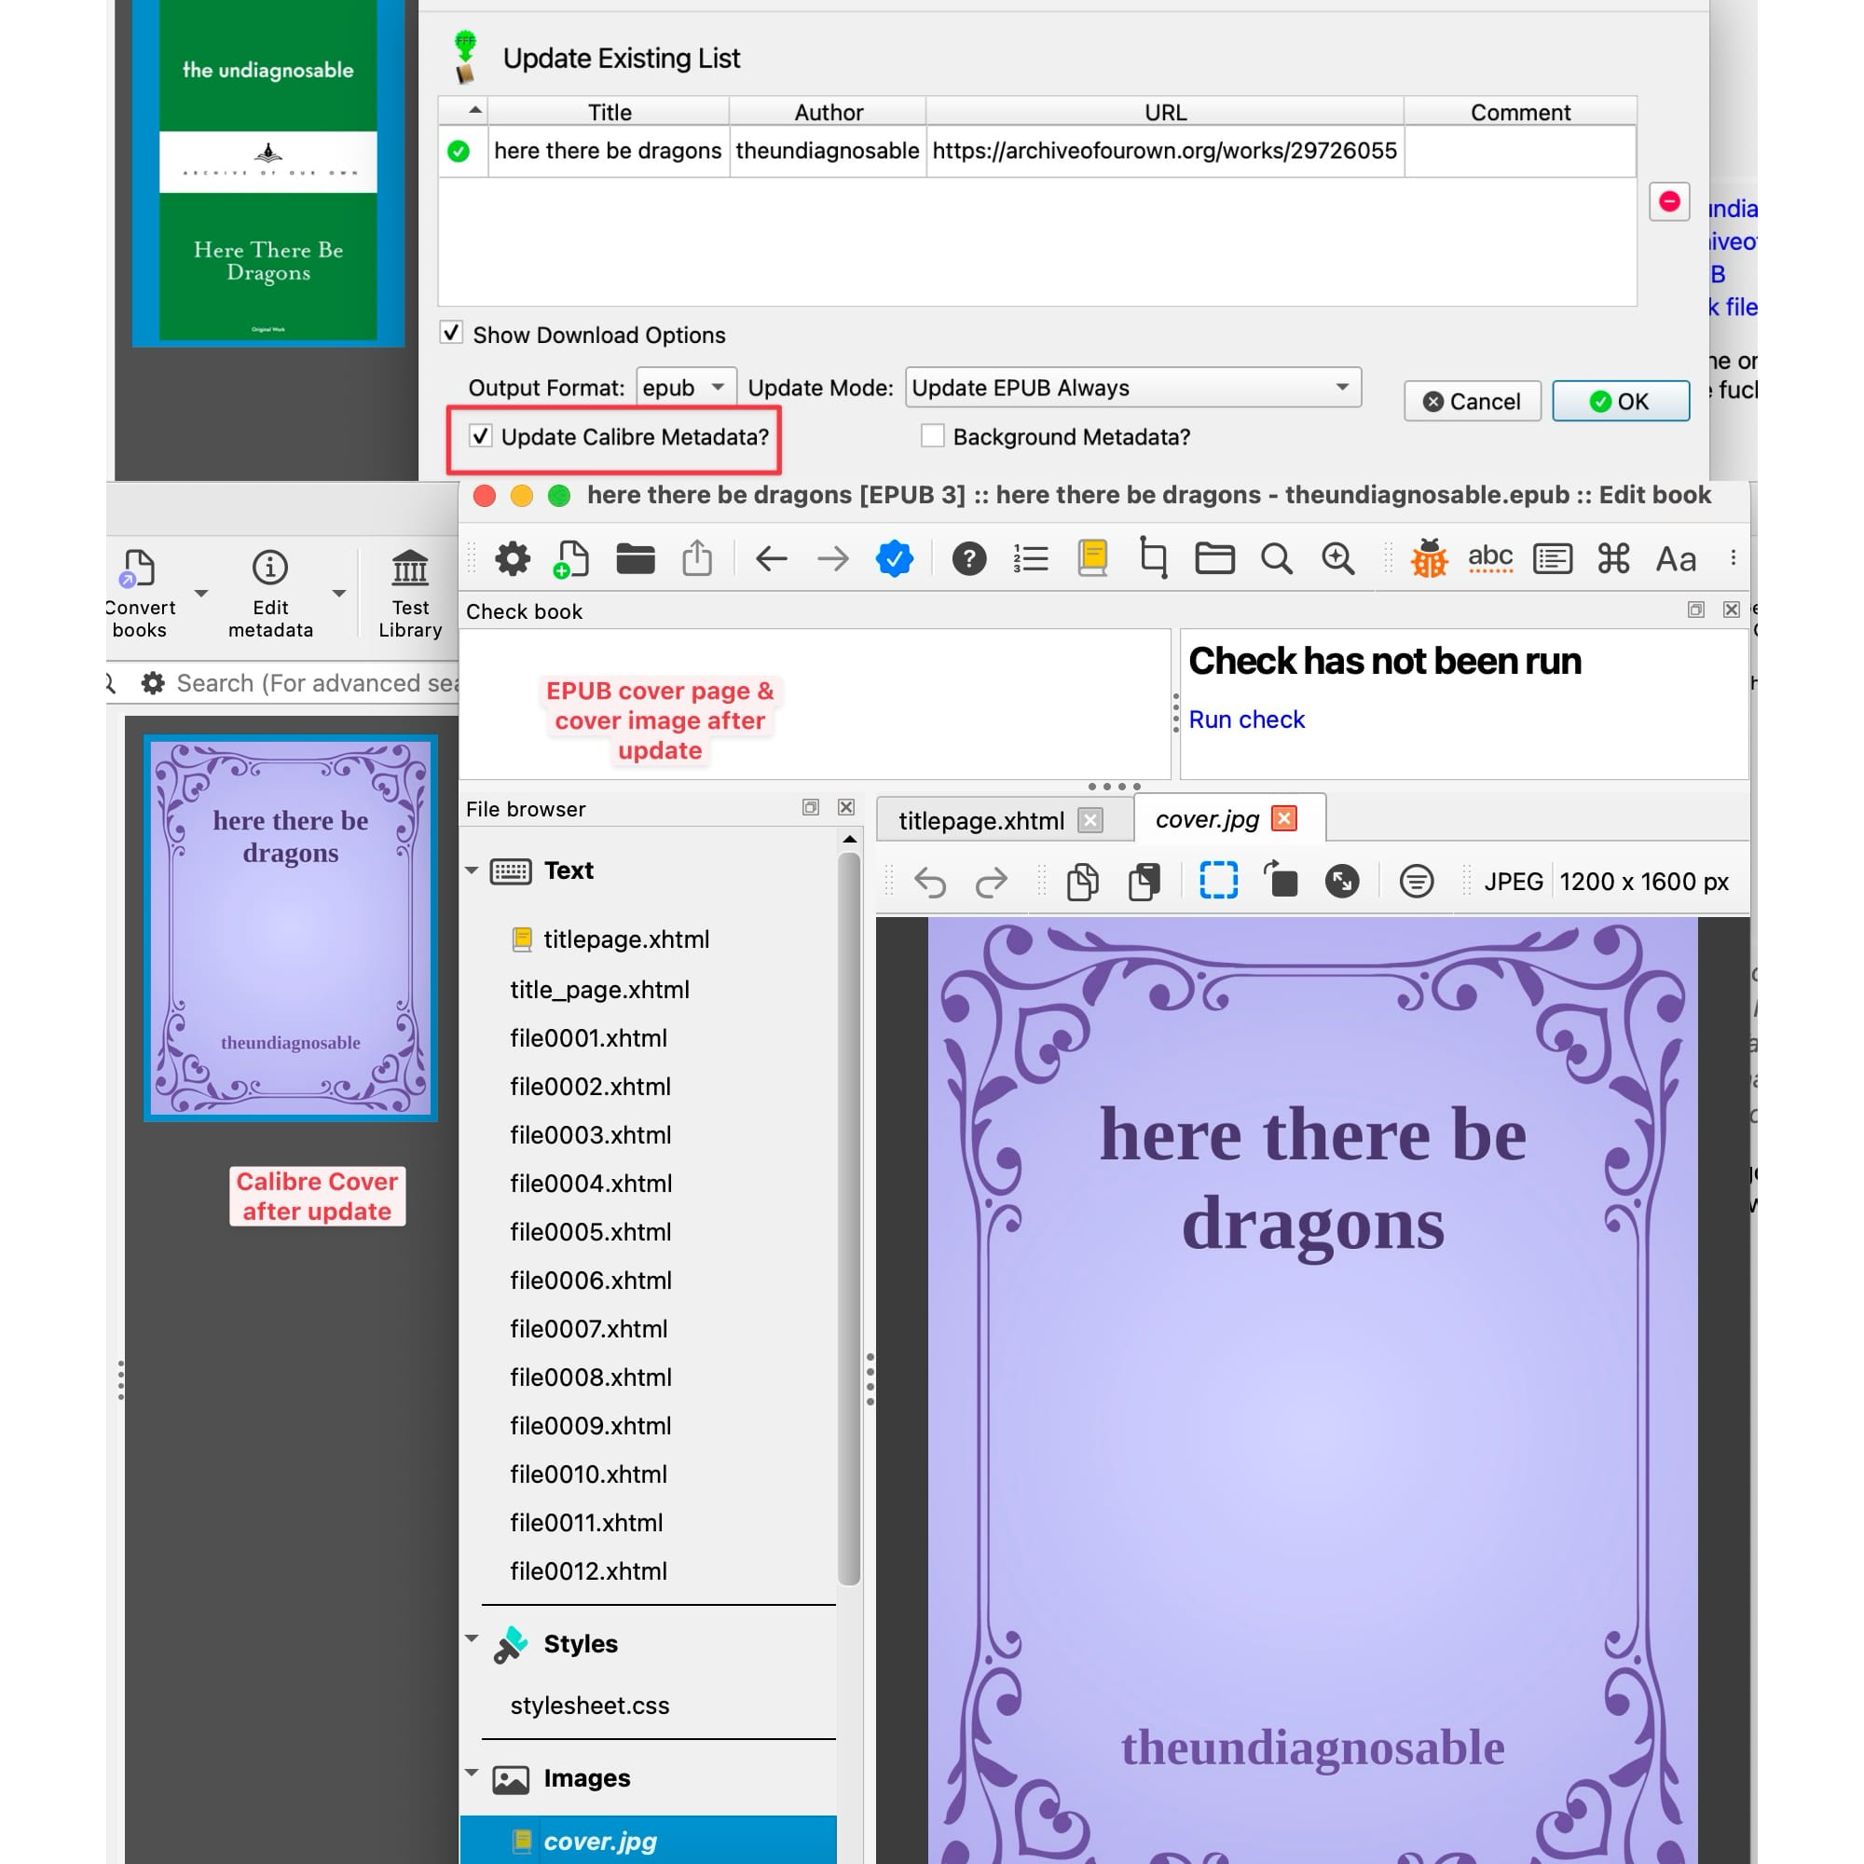Click the dashed selection rectangle tool

coord(1218,880)
